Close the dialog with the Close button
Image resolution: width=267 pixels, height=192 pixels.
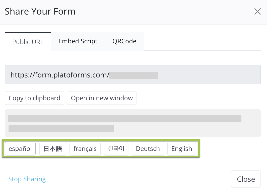[x=246, y=179]
